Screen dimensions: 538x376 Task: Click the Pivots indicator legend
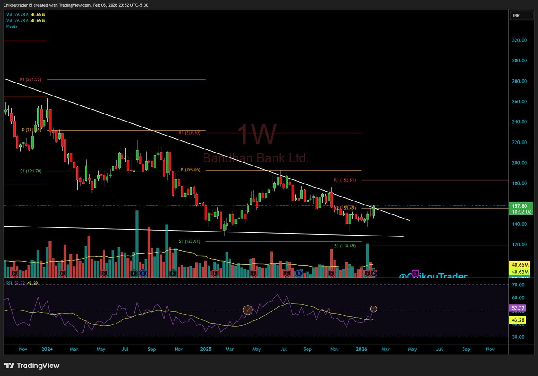tap(12, 27)
